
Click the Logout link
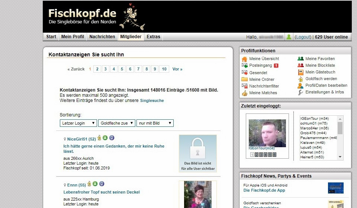point(303,37)
